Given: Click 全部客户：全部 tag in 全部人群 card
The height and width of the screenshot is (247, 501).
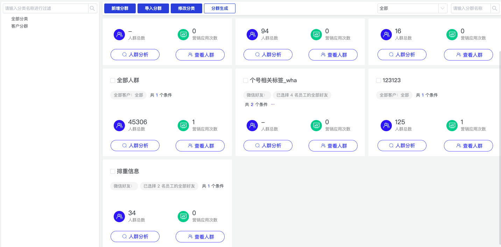Looking at the screenshot, I should (x=128, y=95).
